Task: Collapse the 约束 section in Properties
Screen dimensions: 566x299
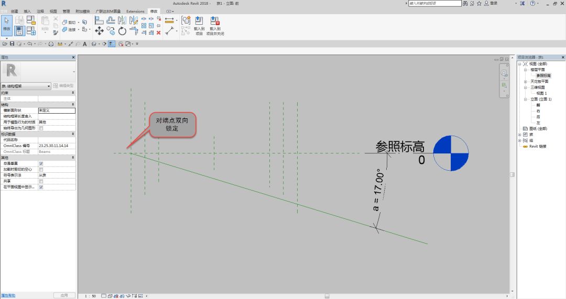Action: pyautogui.click(x=73, y=93)
